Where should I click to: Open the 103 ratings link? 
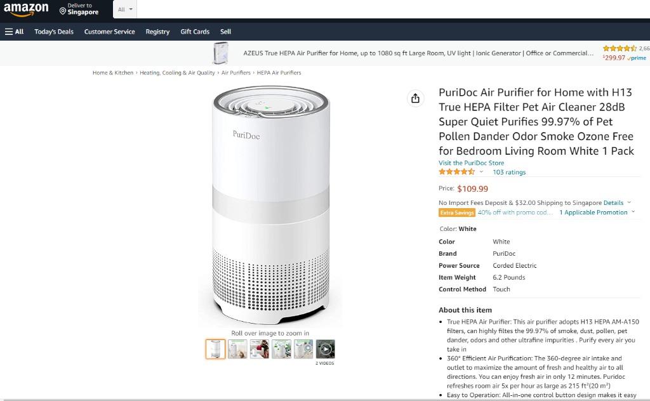pyautogui.click(x=509, y=173)
